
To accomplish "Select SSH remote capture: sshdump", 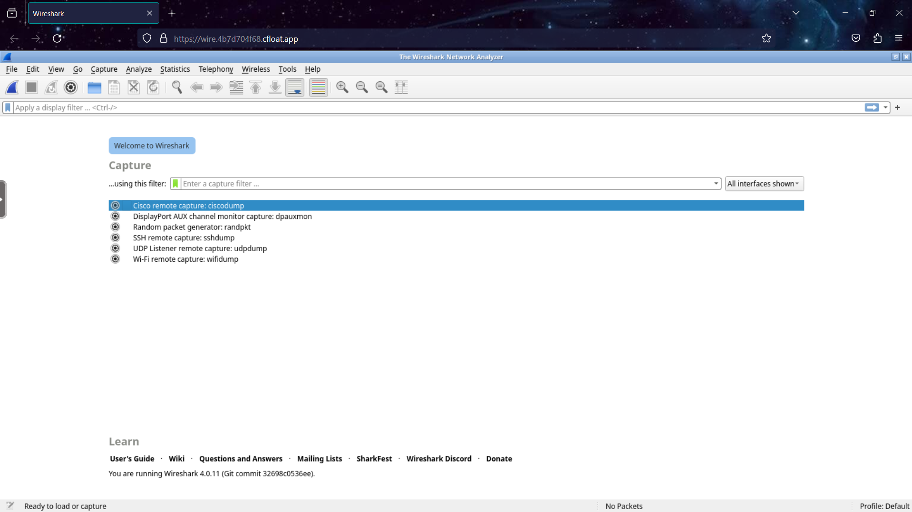I will [x=456, y=238].
